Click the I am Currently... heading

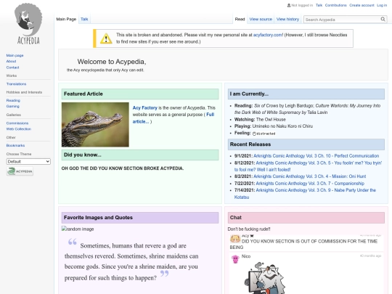coord(249,94)
